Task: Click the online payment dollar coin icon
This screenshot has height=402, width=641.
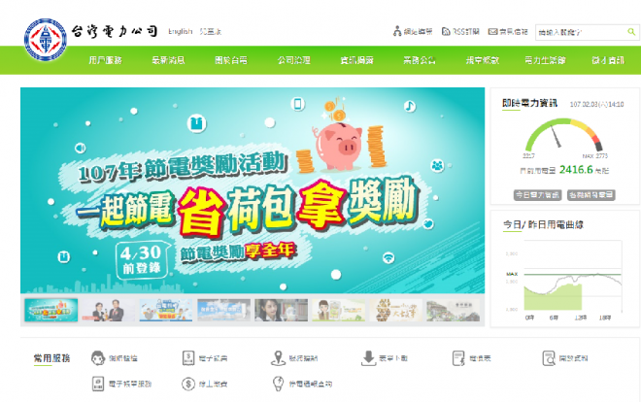Action: [x=188, y=384]
